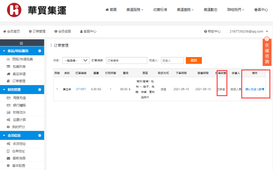Click the 订单编号 input field
Viewport: 273px width, 170px height.
pos(127,60)
